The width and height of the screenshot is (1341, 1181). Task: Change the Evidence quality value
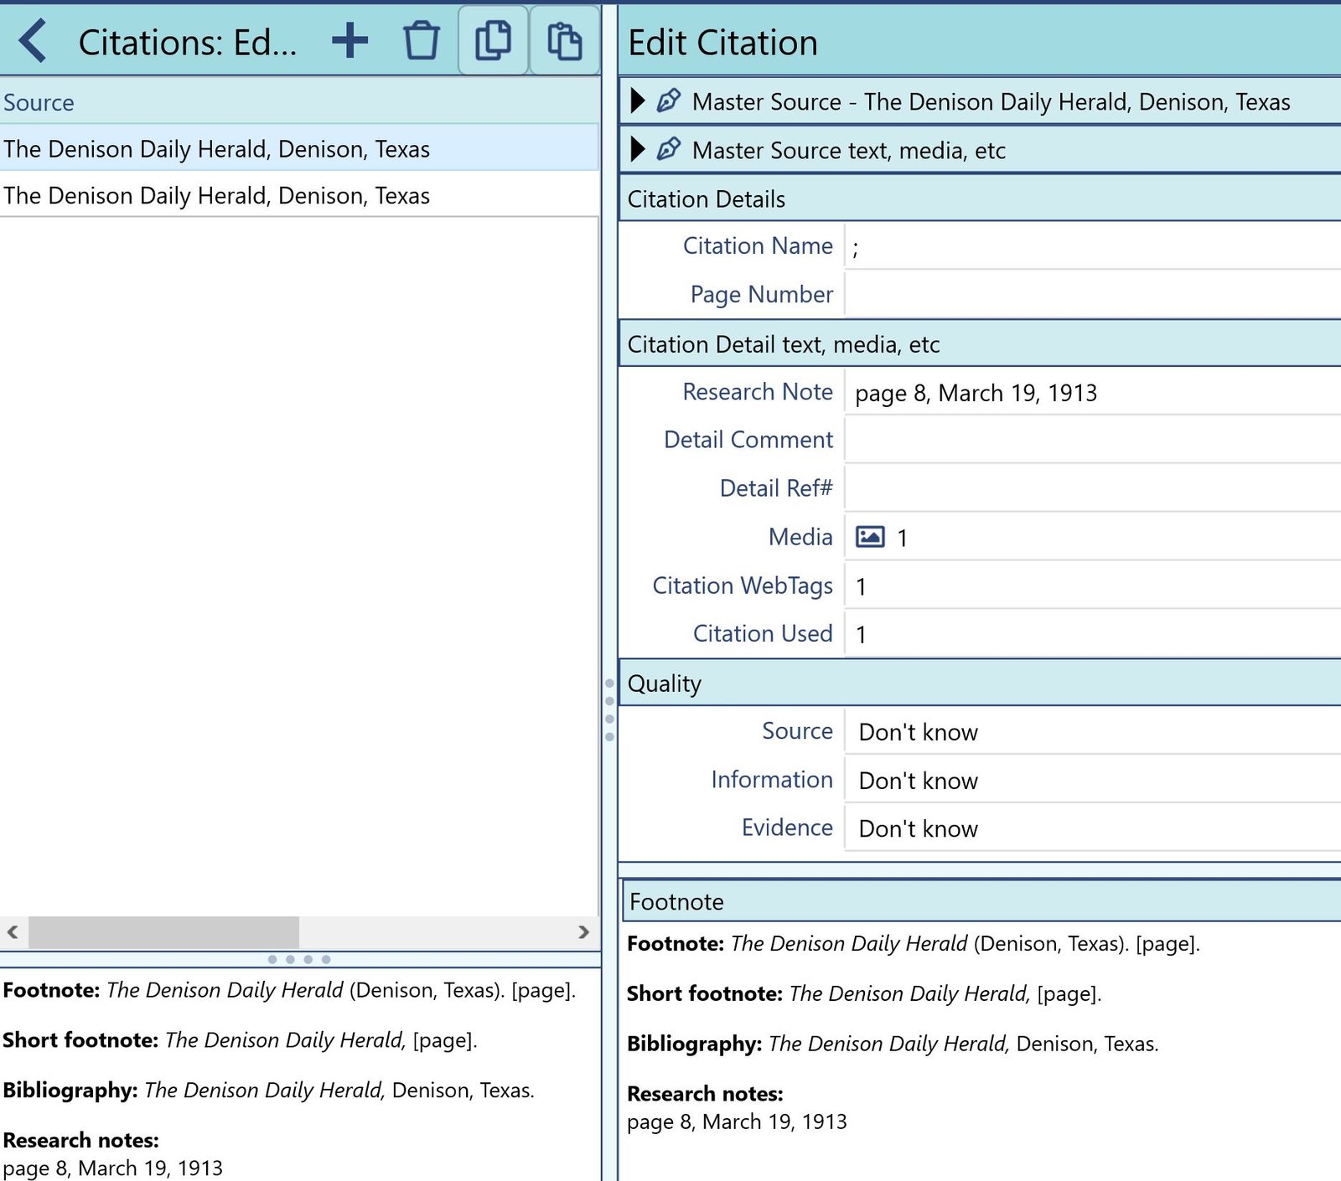point(1093,828)
